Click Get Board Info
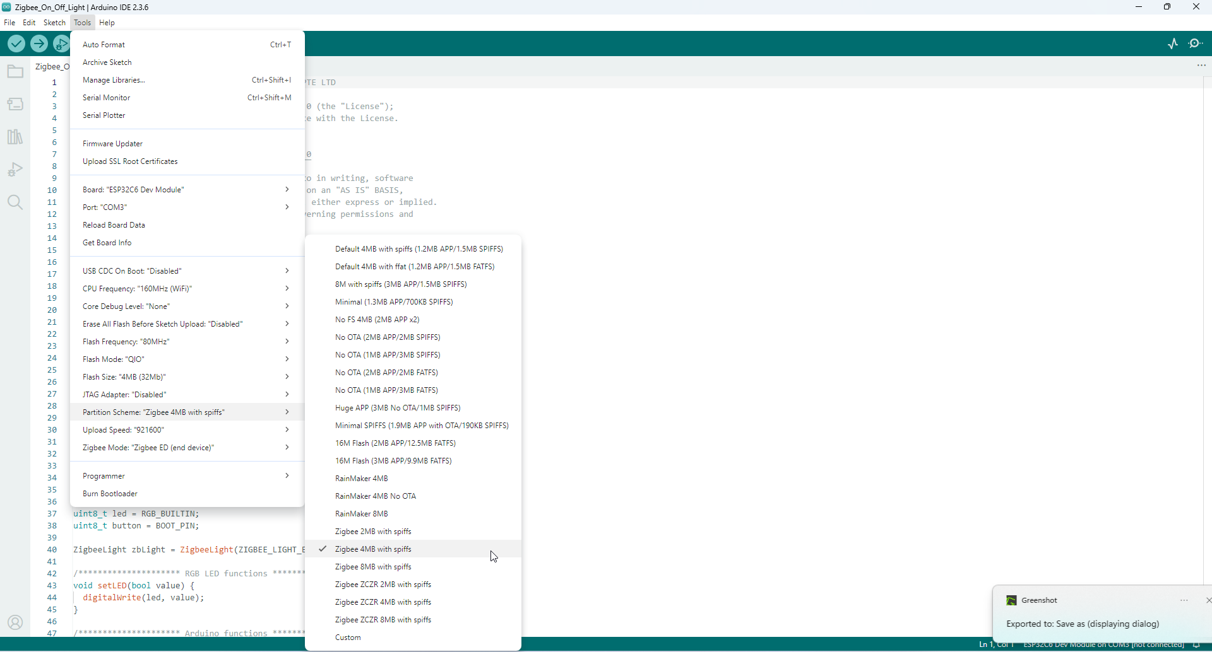The width and height of the screenshot is (1212, 652). pos(107,243)
